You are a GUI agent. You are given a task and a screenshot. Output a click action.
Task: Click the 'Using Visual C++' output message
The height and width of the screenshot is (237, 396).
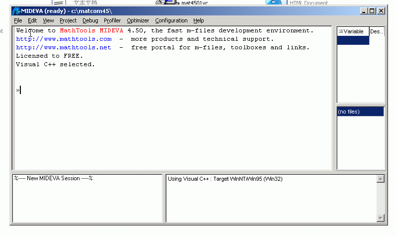tap(225, 179)
